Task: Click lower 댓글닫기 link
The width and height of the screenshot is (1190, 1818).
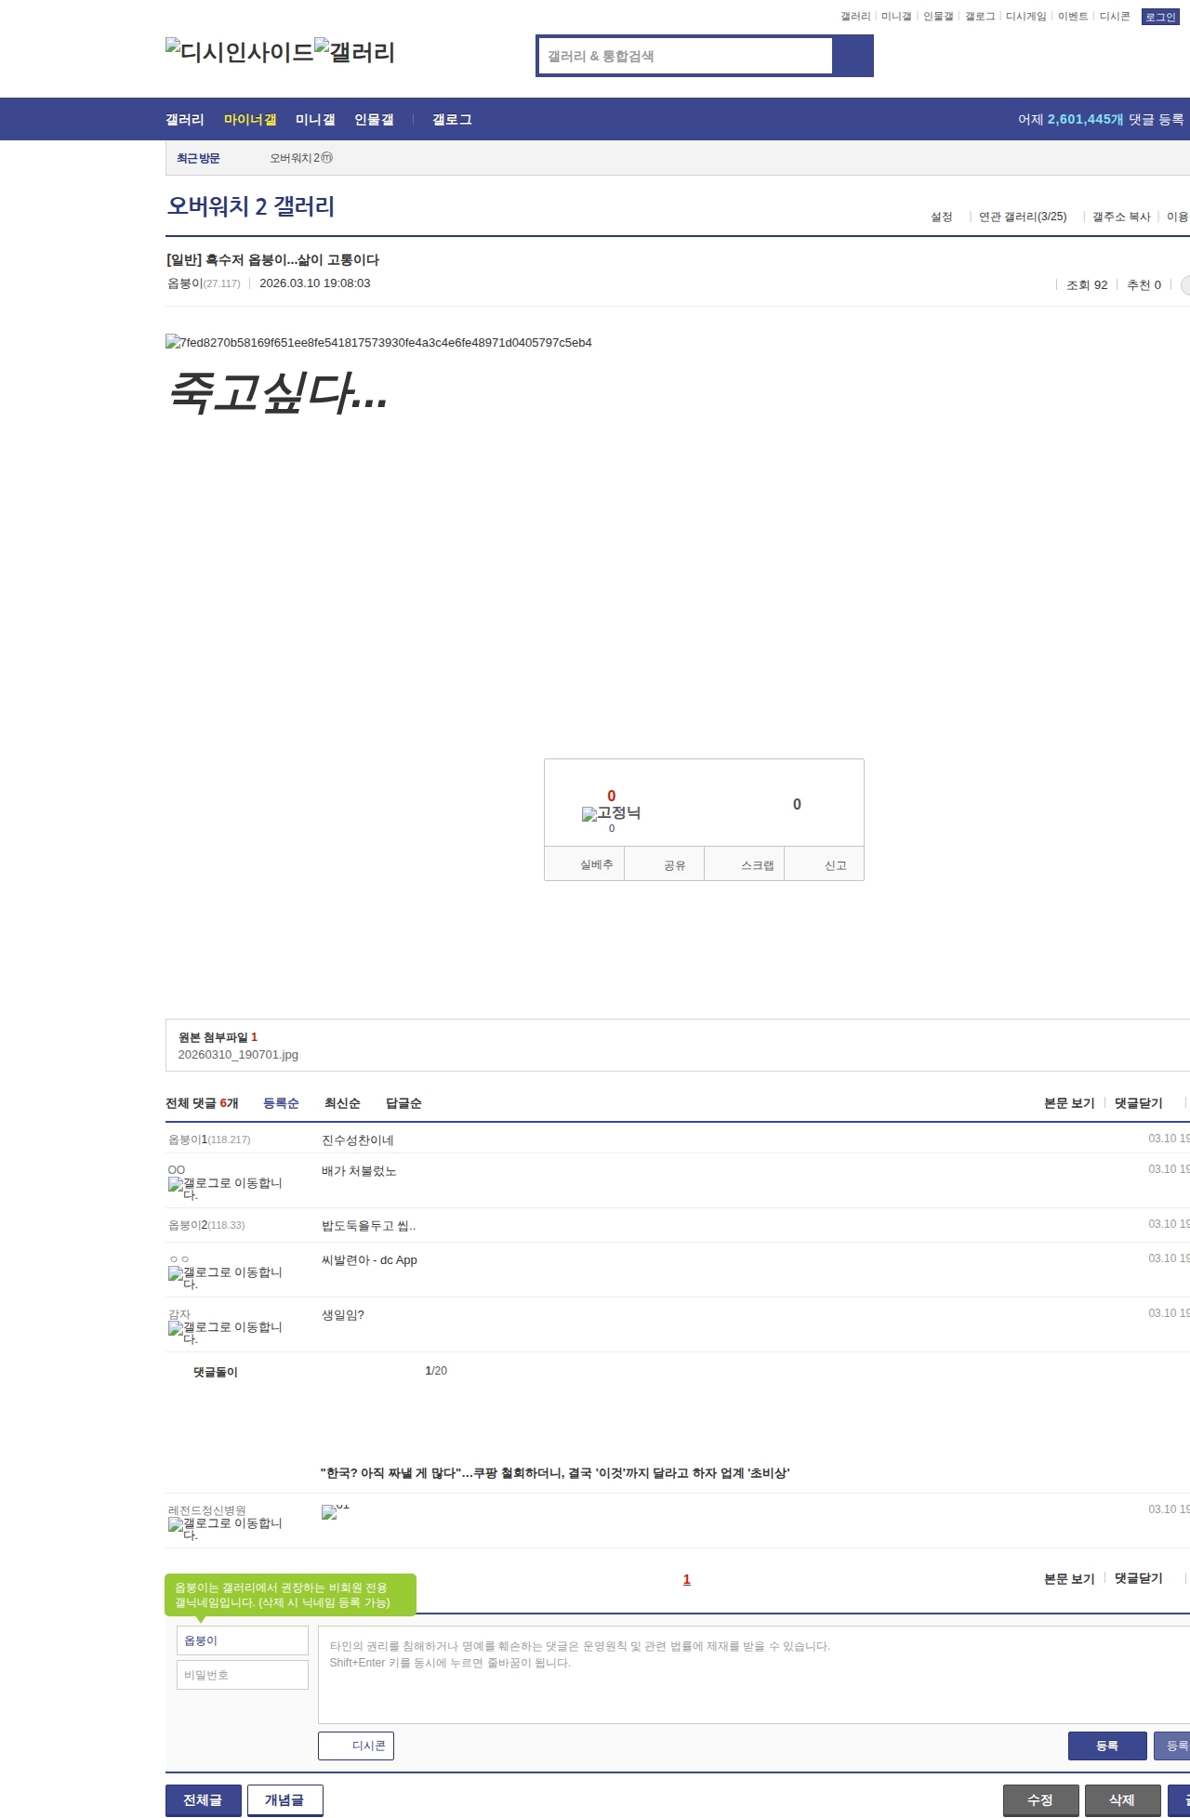Action: coord(1139,1578)
